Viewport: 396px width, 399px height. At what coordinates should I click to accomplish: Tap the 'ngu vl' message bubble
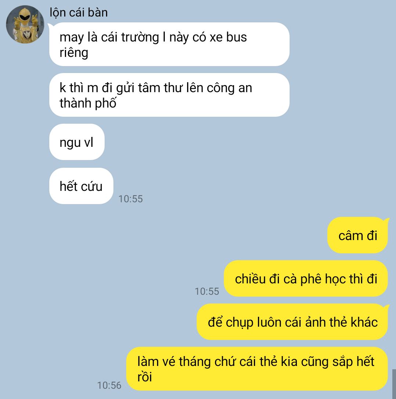(x=77, y=142)
